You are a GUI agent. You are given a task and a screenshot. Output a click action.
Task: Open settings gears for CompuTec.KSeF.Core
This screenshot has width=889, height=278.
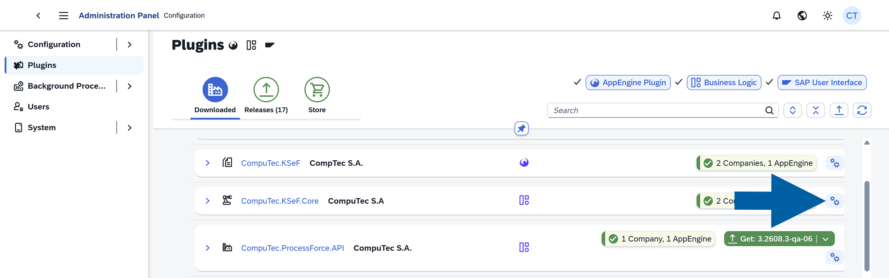point(835,201)
